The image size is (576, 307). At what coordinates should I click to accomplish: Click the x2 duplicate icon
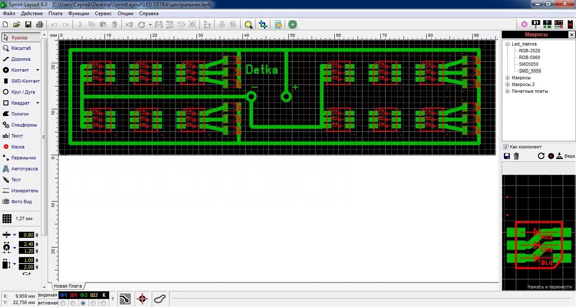(129, 24)
